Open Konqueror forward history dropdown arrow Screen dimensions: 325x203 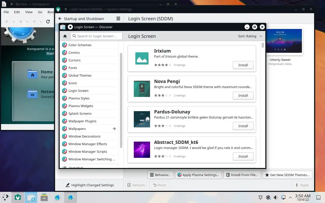point(27,22)
